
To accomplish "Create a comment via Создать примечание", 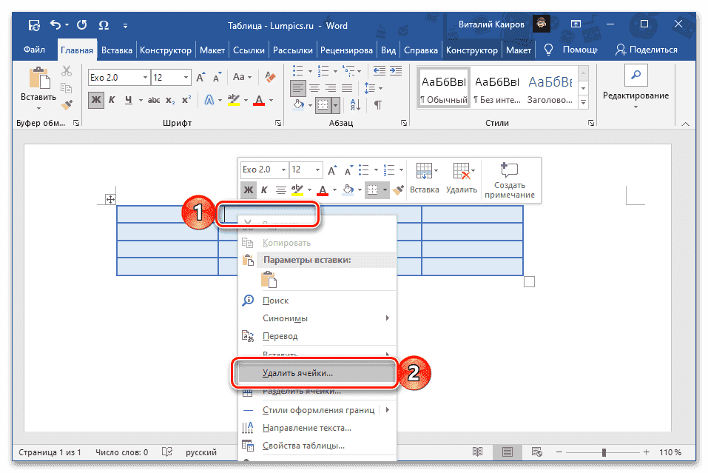I will 511,180.
